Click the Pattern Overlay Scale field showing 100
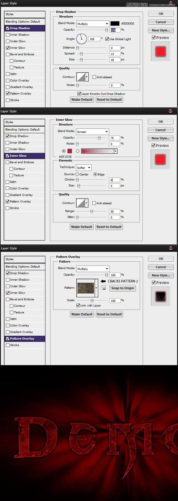 115,301
